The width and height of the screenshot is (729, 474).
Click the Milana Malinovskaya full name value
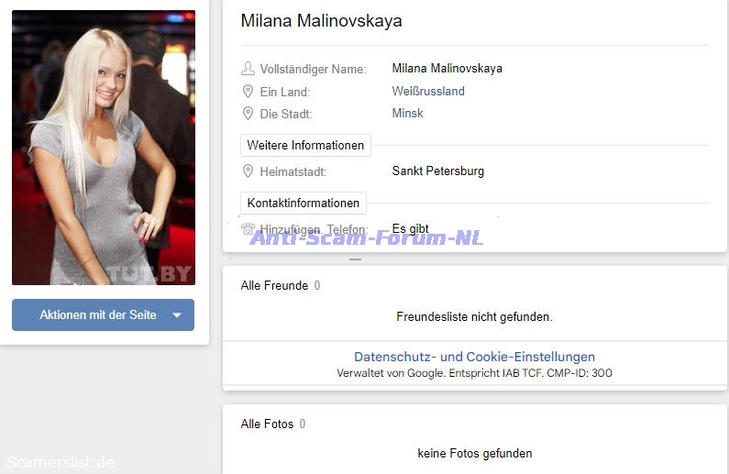447,69
